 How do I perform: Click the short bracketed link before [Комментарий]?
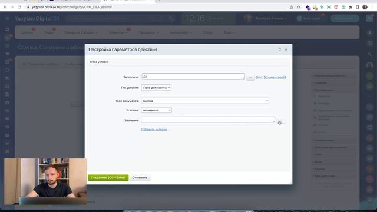(x=259, y=77)
